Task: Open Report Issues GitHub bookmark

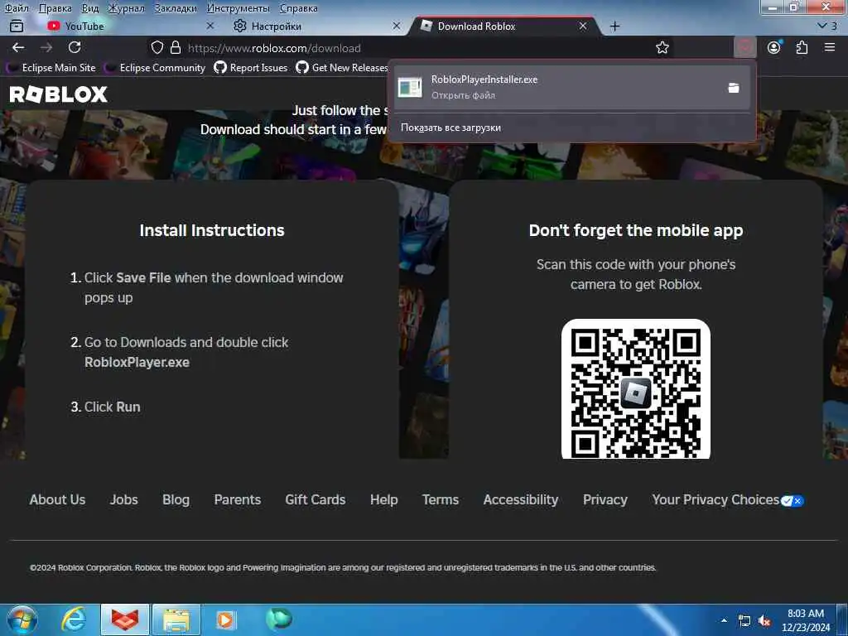Action: (x=251, y=68)
